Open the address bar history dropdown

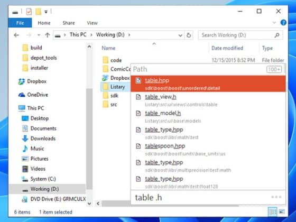coord(180,35)
